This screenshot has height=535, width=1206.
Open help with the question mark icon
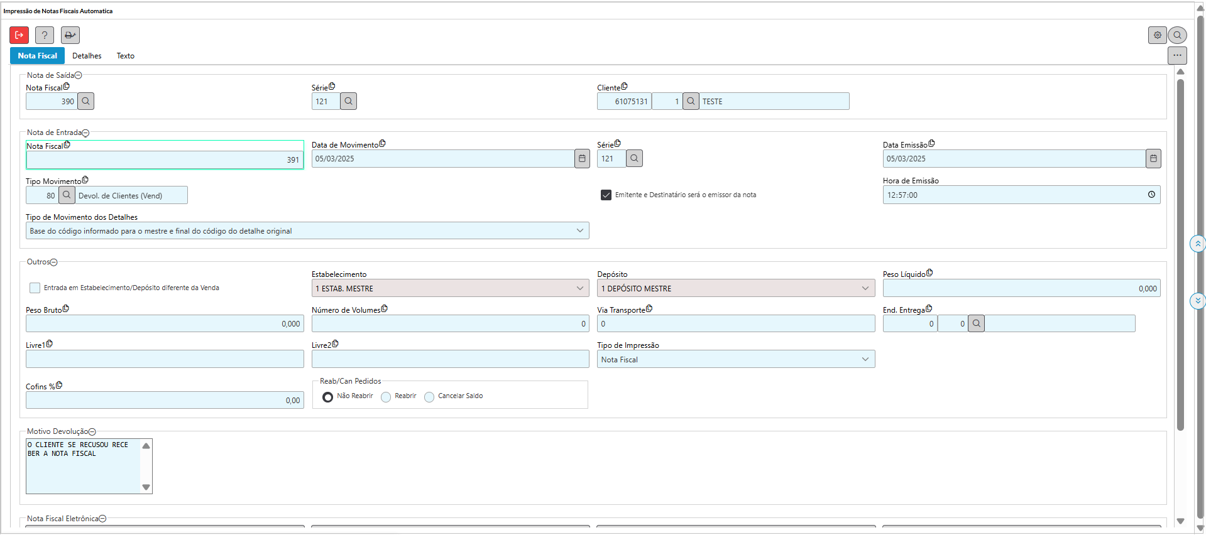45,35
